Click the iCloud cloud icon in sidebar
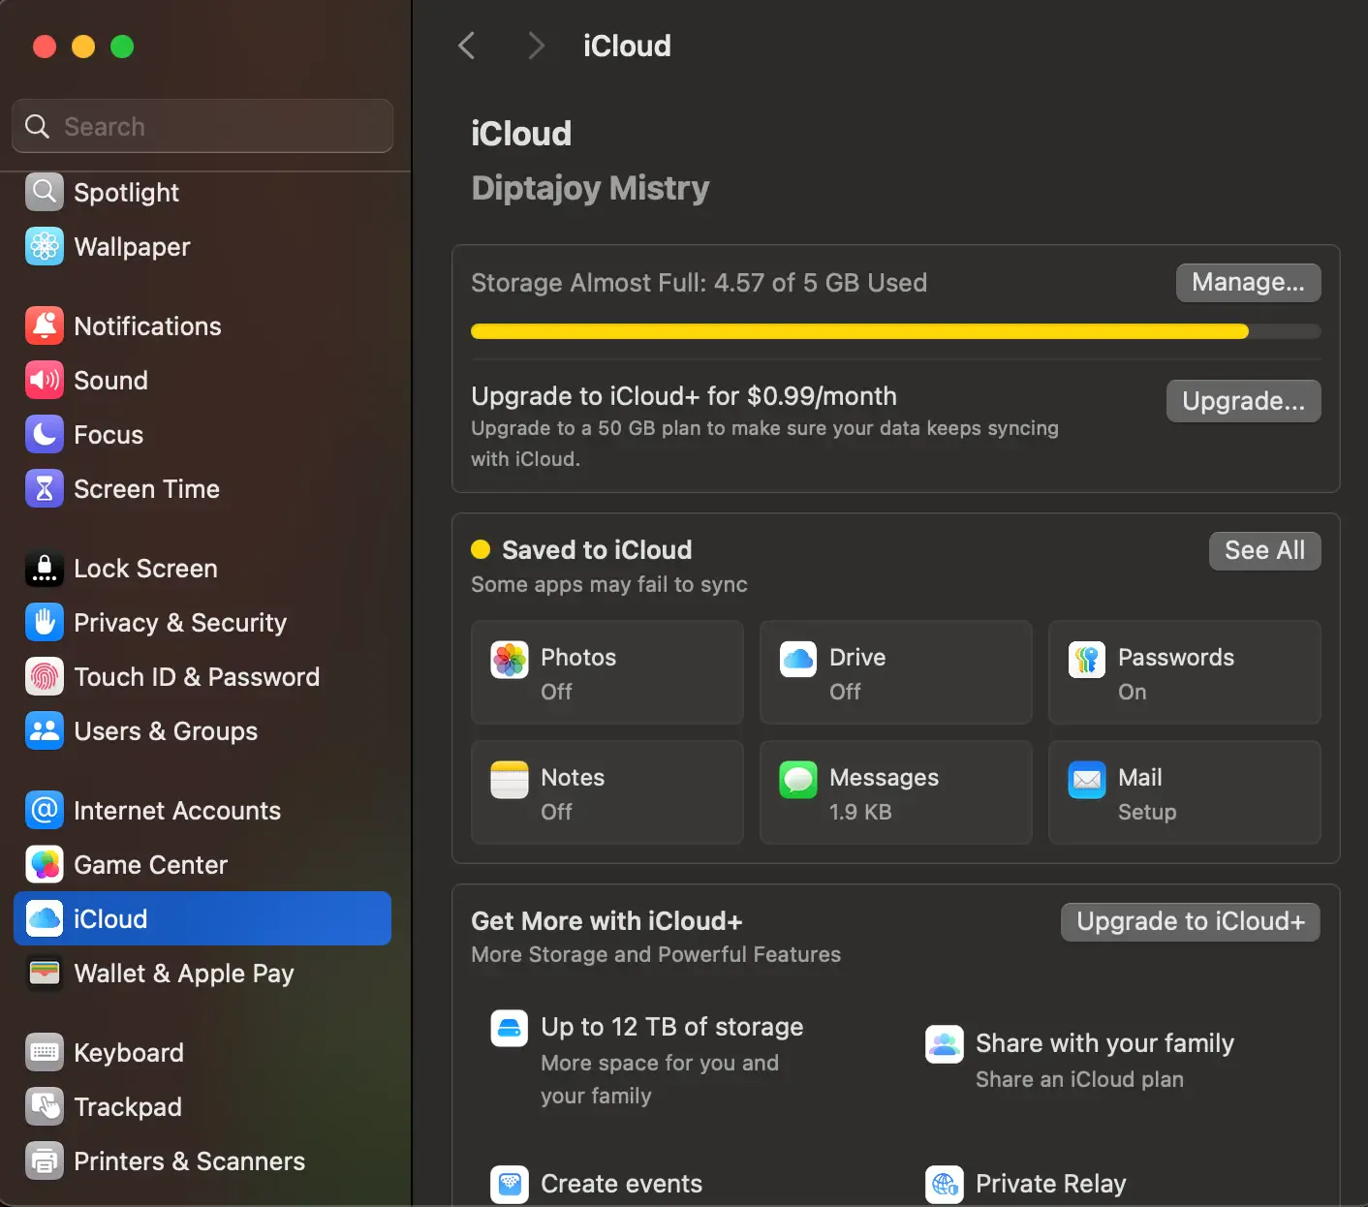Screen dimensions: 1368x1207 point(45,918)
